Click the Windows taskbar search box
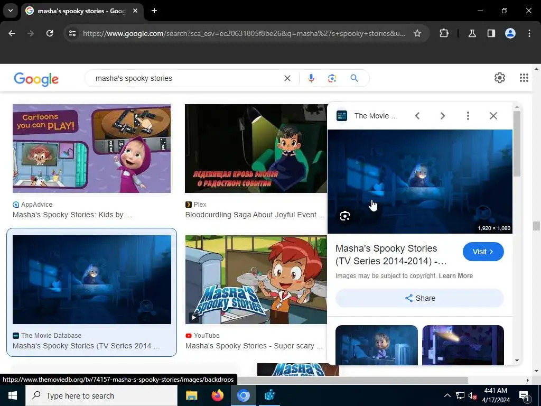 (x=101, y=395)
